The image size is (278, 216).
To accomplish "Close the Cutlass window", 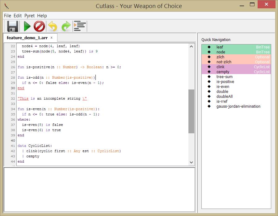I will click(x=266, y=4).
